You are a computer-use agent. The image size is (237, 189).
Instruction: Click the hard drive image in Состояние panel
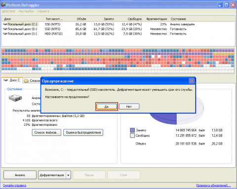[x=15, y=98]
